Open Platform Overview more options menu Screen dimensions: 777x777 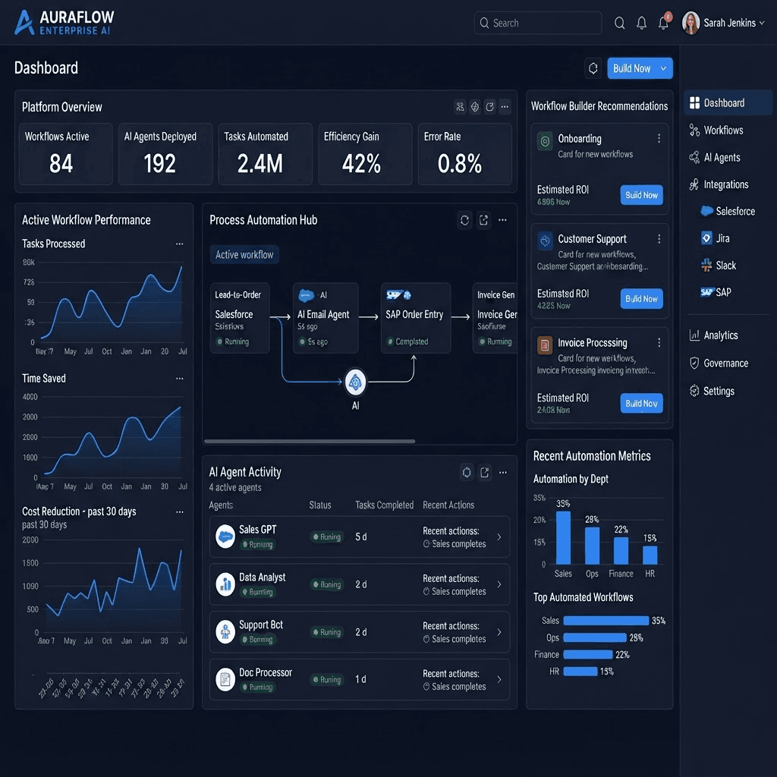pos(505,106)
